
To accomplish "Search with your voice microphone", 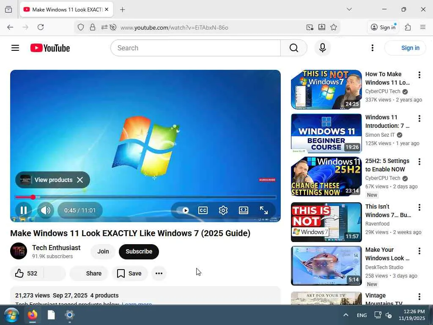I will [x=323, y=48].
